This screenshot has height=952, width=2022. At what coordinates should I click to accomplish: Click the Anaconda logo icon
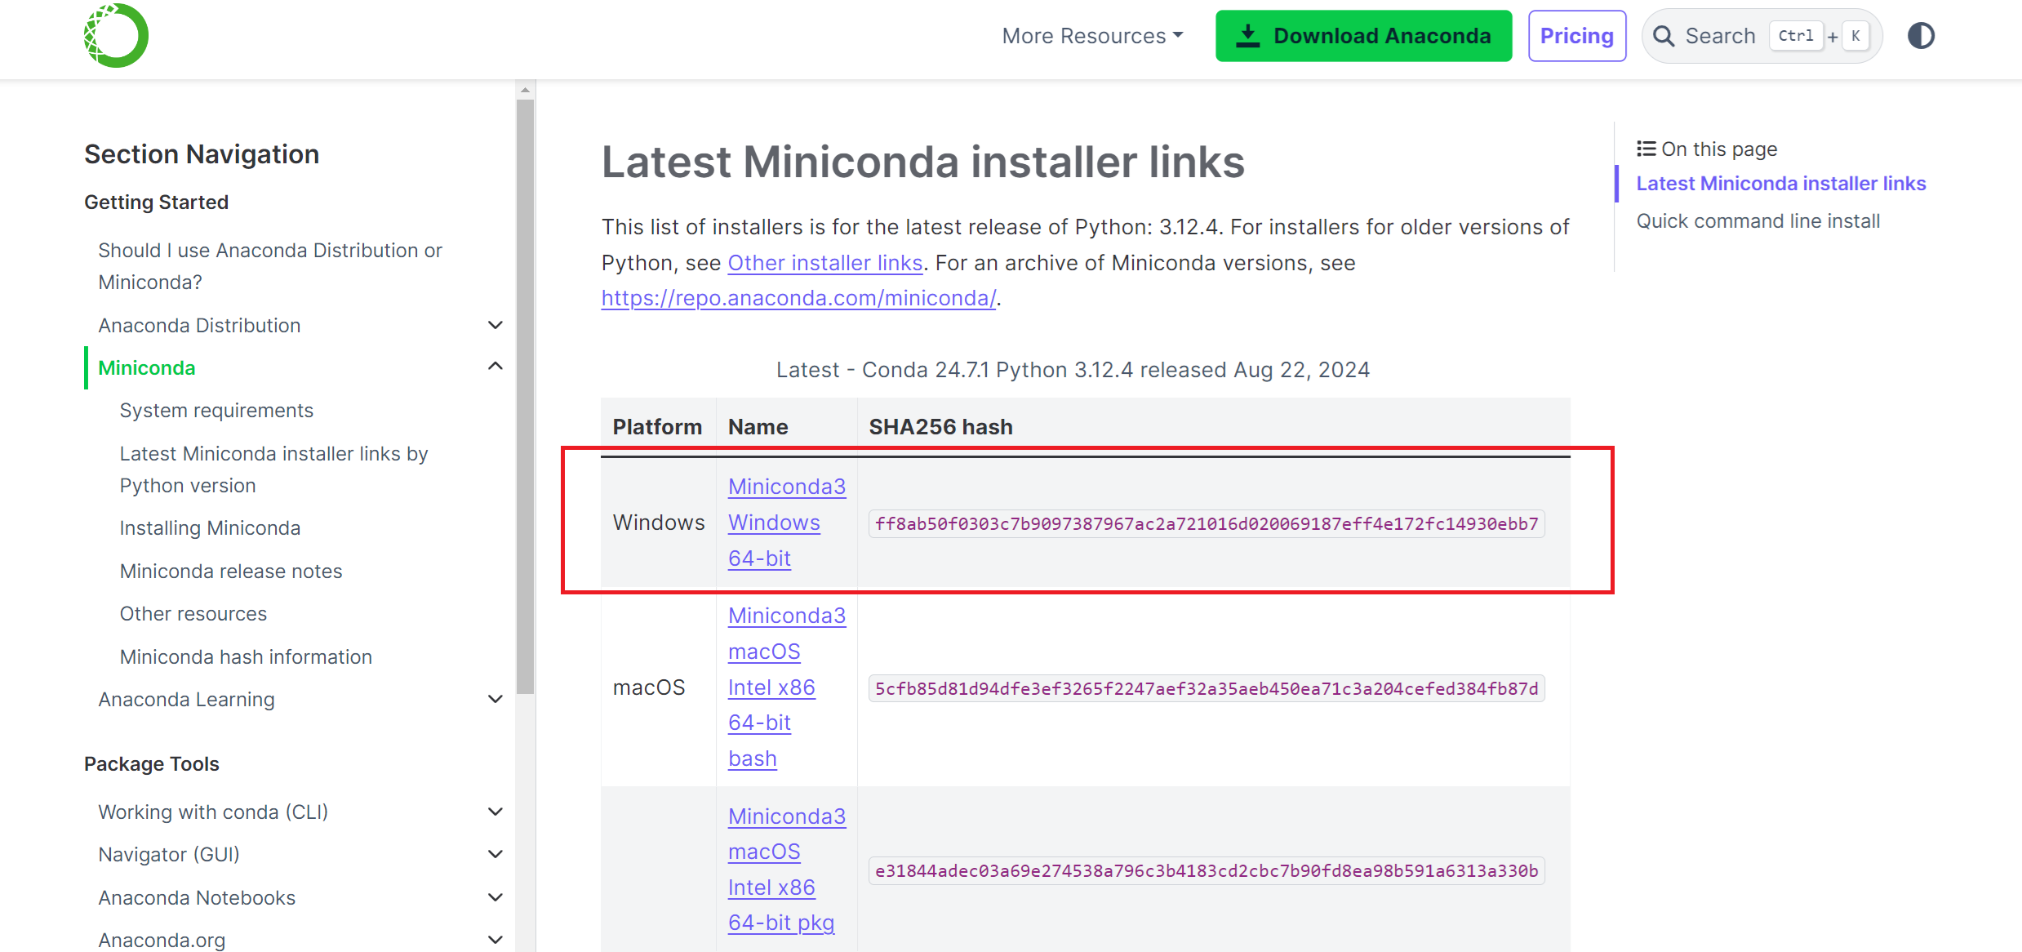(116, 36)
